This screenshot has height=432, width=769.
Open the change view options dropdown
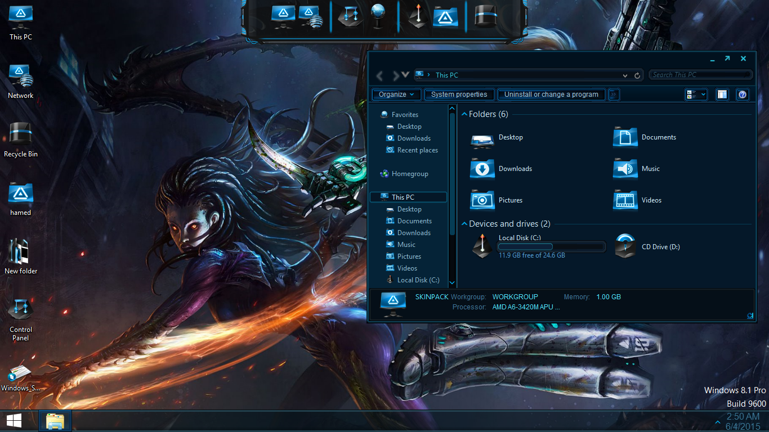704,94
